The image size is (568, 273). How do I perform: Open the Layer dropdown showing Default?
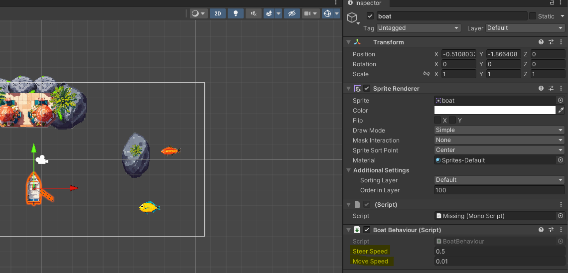click(x=525, y=28)
